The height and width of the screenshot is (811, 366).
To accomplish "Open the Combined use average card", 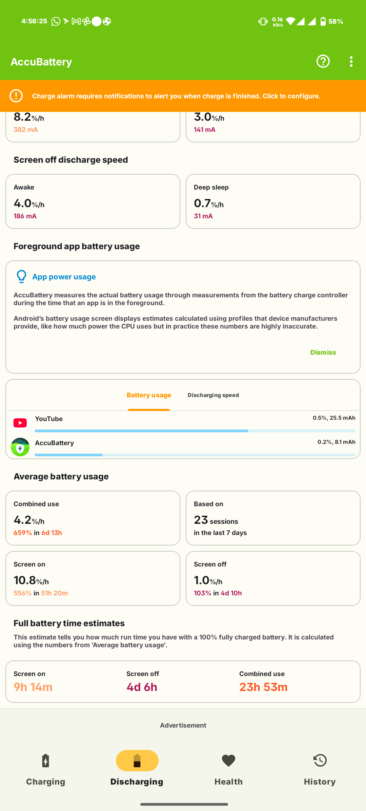I will pyautogui.click(x=93, y=518).
